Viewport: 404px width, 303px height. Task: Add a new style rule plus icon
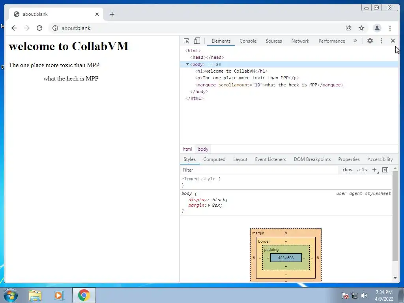coord(375,170)
